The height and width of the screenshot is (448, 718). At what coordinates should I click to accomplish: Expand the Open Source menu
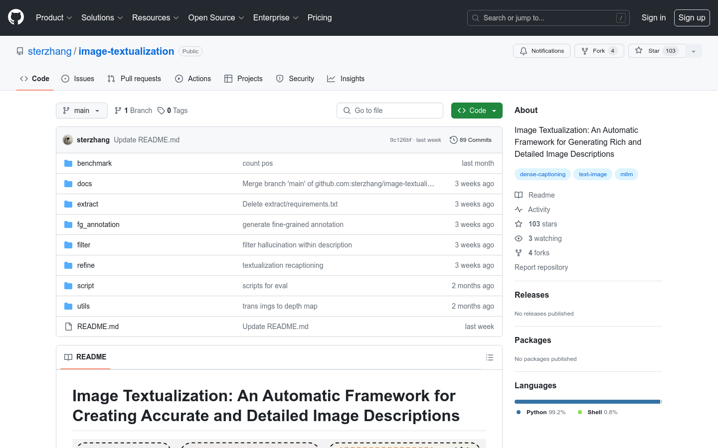point(216,18)
